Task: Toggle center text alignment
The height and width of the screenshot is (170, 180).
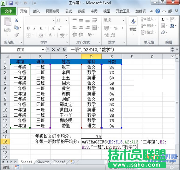Action: (x=81, y=27)
